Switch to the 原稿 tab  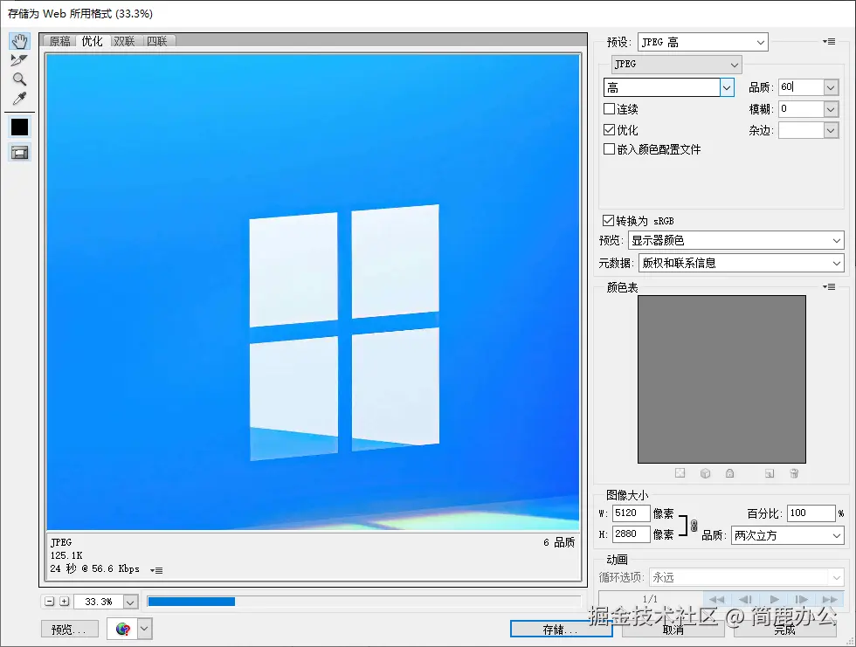tap(60, 41)
